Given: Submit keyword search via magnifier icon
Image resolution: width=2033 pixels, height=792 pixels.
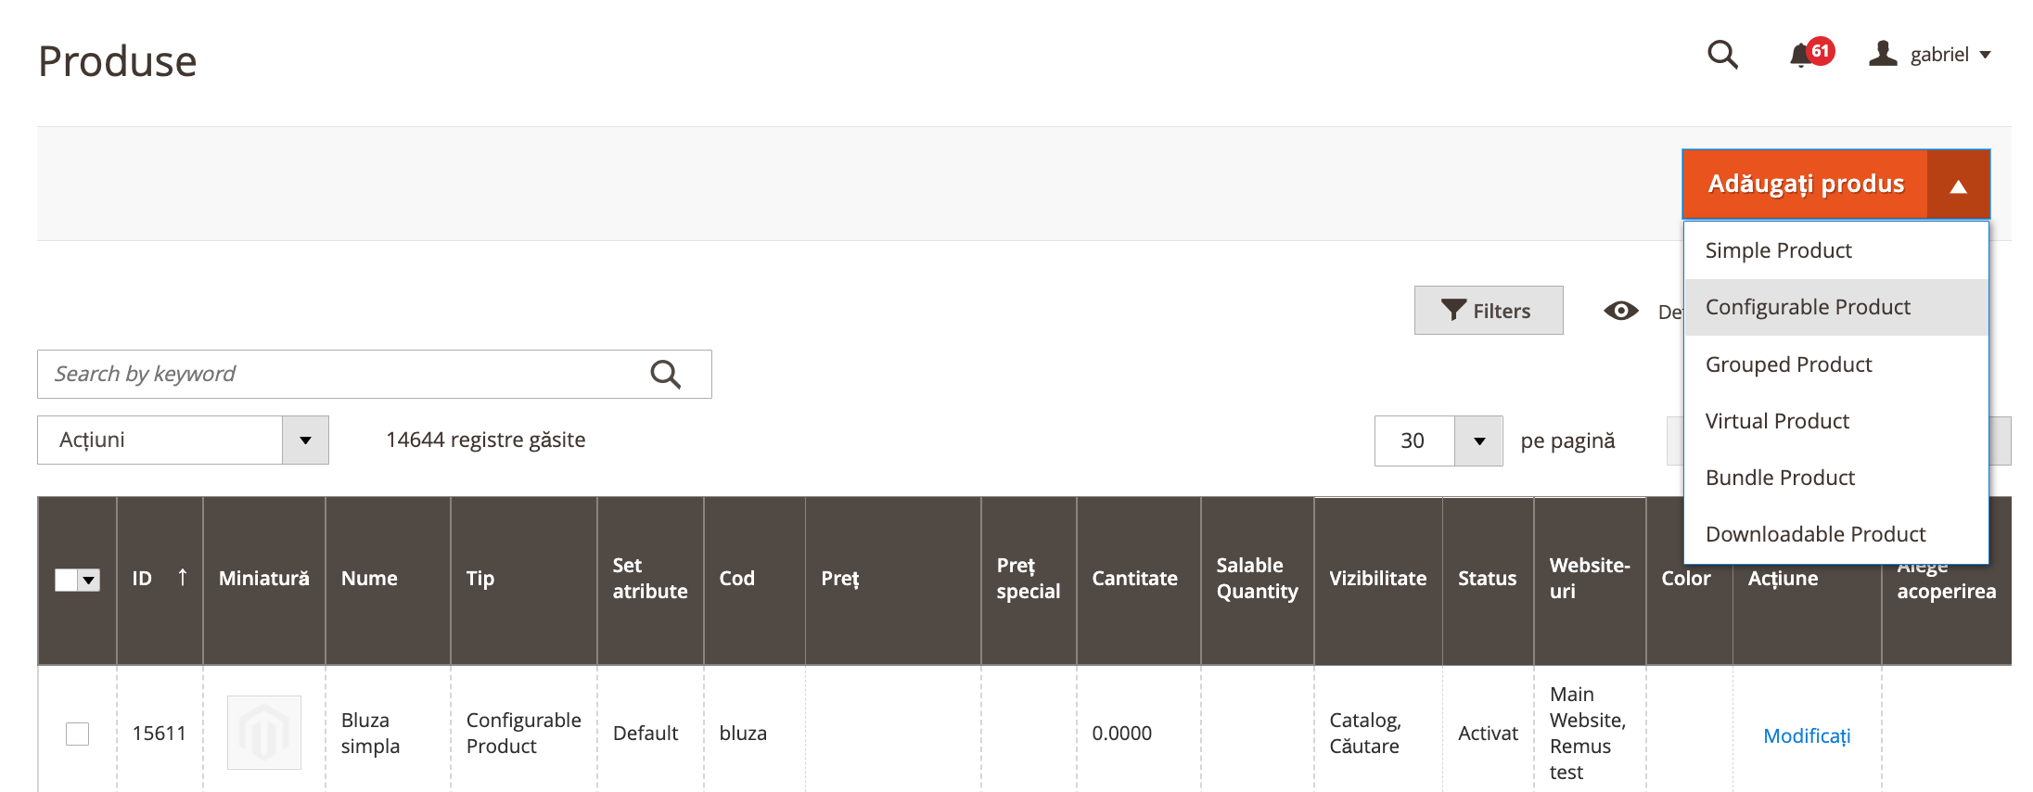Looking at the screenshot, I should [665, 374].
